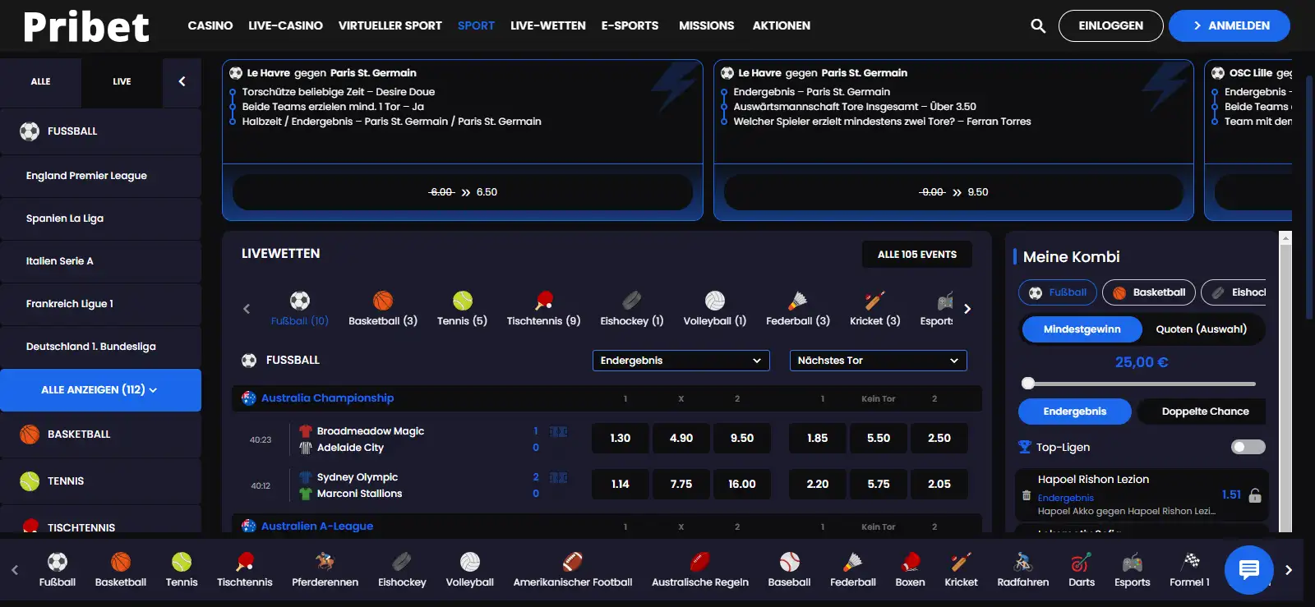Show live Federball (3) events
This screenshot has height=607, width=1315.
798,309
